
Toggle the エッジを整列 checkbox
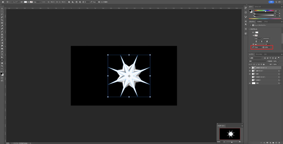click(99, 2)
